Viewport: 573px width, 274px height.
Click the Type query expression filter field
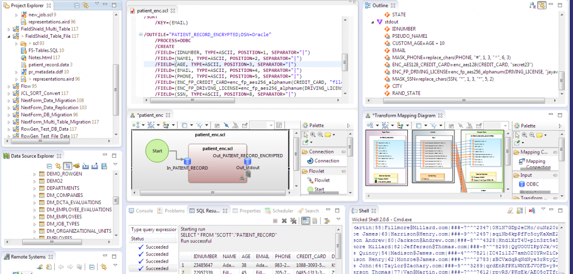click(x=153, y=230)
